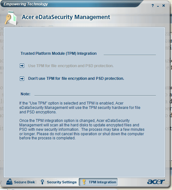Click the arrow icon beside "Use TPM" option

(x=22, y=66)
